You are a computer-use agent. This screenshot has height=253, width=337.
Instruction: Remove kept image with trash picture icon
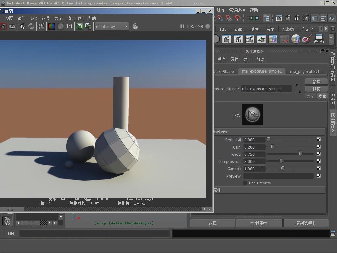[x=88, y=26]
